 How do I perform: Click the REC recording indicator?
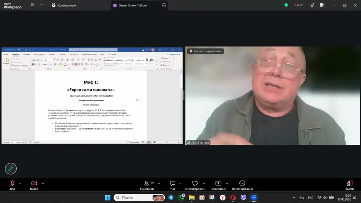click(x=299, y=5)
